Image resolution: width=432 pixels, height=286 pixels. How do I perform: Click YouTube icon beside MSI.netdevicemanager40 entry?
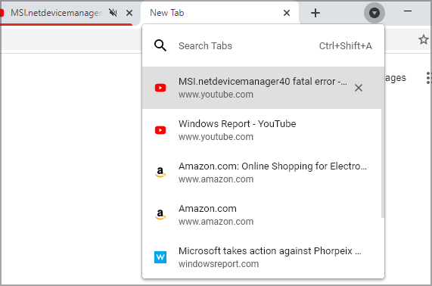click(160, 88)
